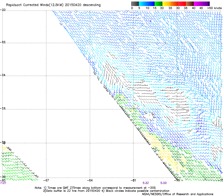Click the latitude label -24
The image size is (223, 196).
coord(3,75)
